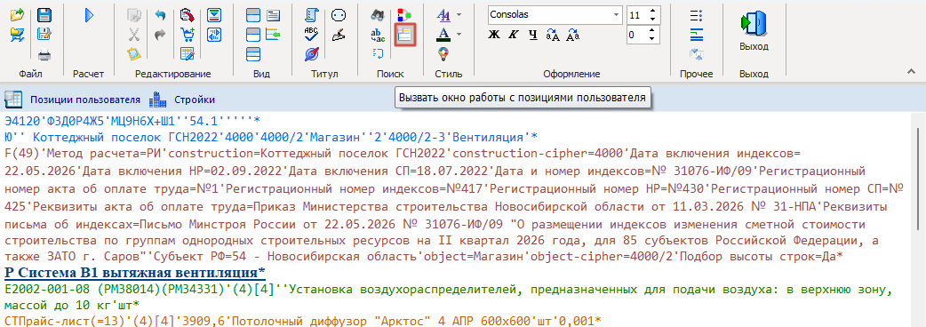Open Стройки link
This screenshot has height=327, width=926.
pyautogui.click(x=195, y=100)
